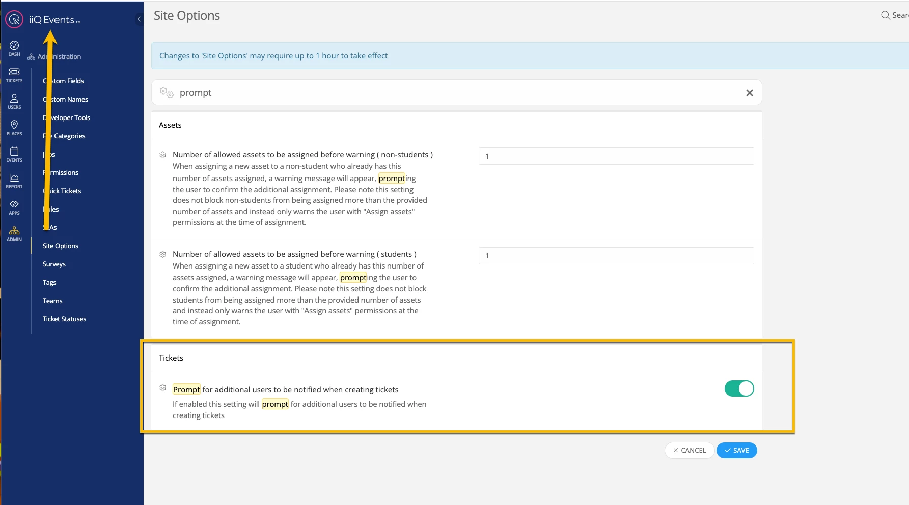909x505 pixels.
Task: Collapse the sidebar with the chevron arrow
Action: pos(139,19)
